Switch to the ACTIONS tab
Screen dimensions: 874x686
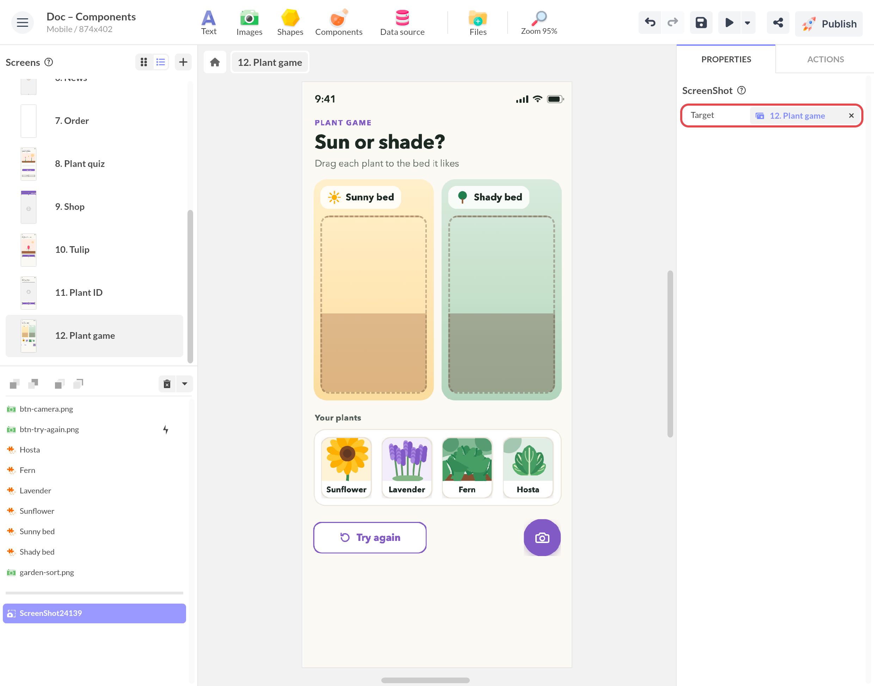(825, 59)
